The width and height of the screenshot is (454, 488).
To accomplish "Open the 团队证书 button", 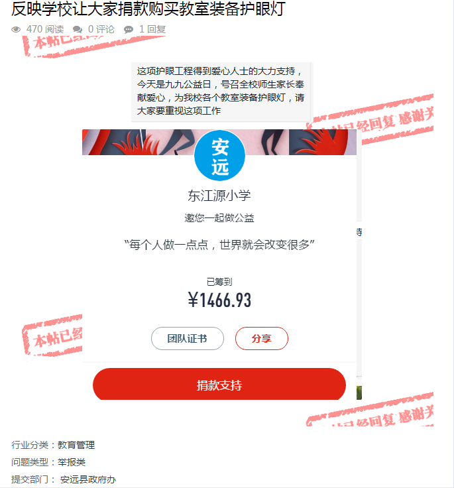I will point(188,338).
